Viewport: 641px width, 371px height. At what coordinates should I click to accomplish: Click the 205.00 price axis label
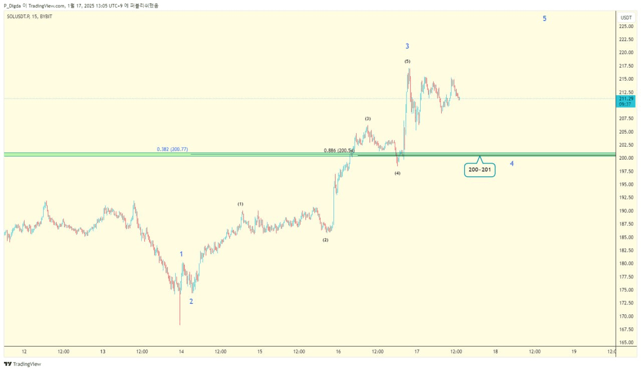pos(626,132)
